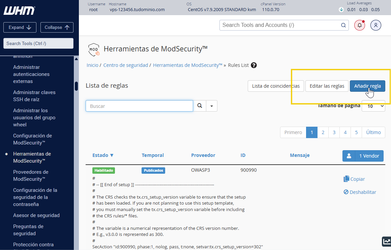Sort rules by Proveedor column
The height and width of the screenshot is (250, 391).
coord(203,155)
